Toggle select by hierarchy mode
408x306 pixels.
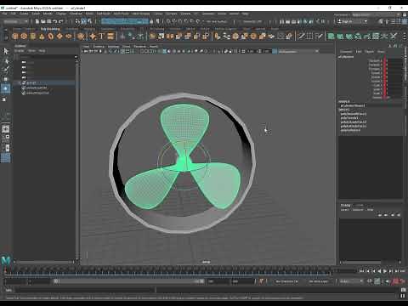tap(78, 21)
